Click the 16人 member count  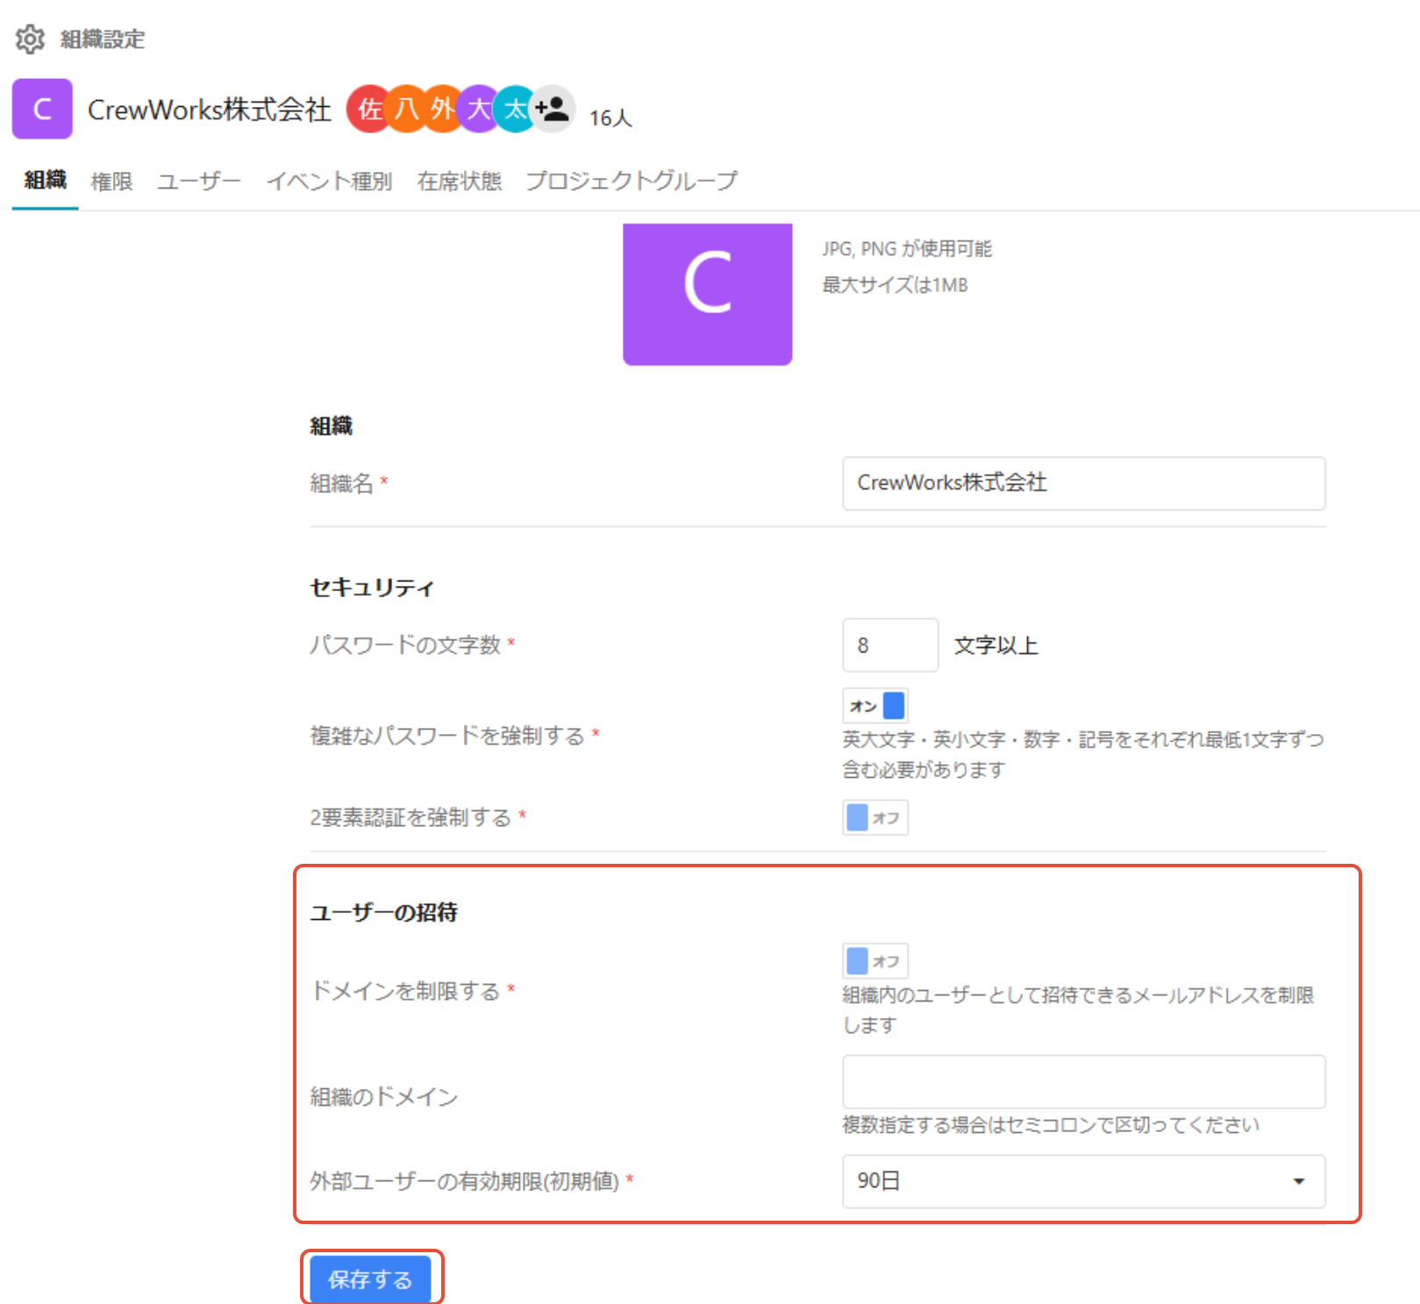tap(610, 118)
